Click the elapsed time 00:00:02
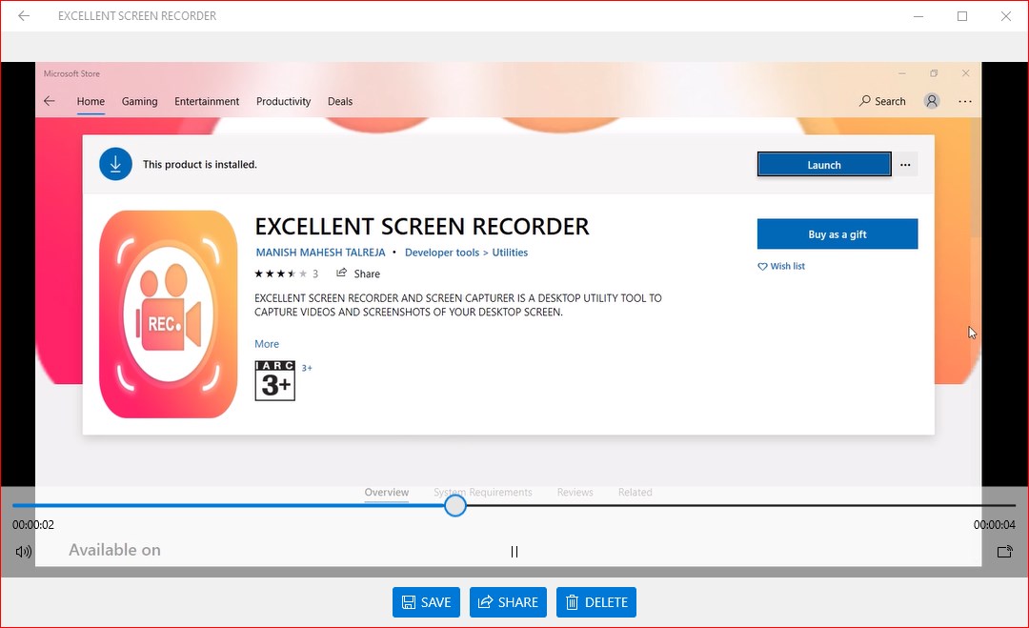 pyautogui.click(x=32, y=525)
